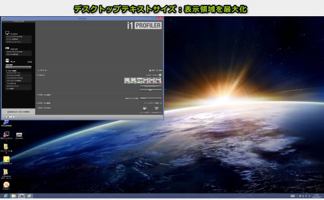This screenshot has width=324, height=200.
Task: Open the printer type dropdown in sidebar
Action: tap(18, 67)
